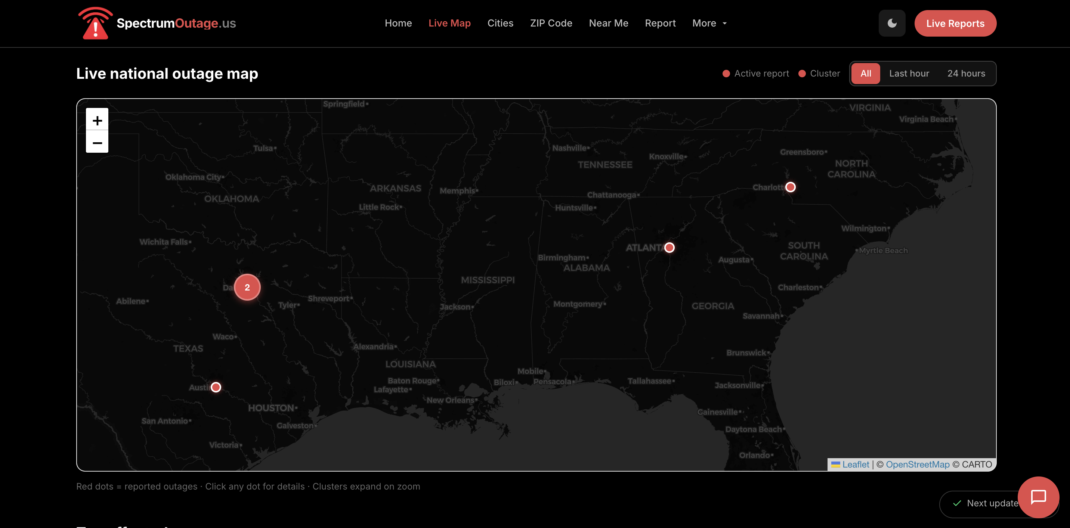1070x528 pixels.
Task: Click the Active report legend label
Action: 761,74
